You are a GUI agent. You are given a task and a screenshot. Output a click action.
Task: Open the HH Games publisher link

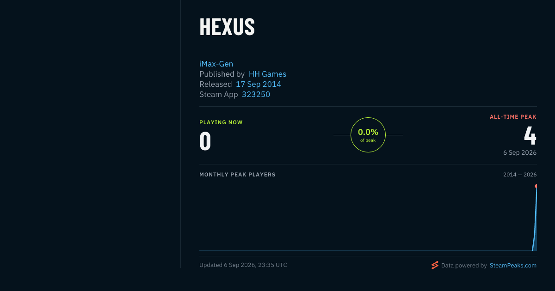[267, 74]
